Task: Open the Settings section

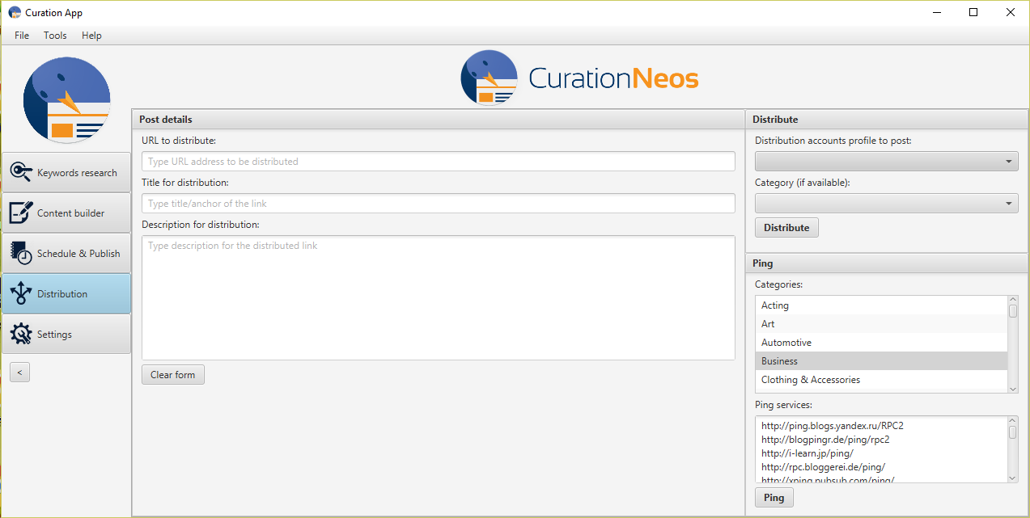Action: (66, 334)
